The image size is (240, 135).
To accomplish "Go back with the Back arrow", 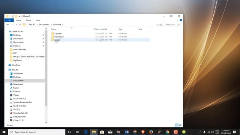I will coord(7,24).
